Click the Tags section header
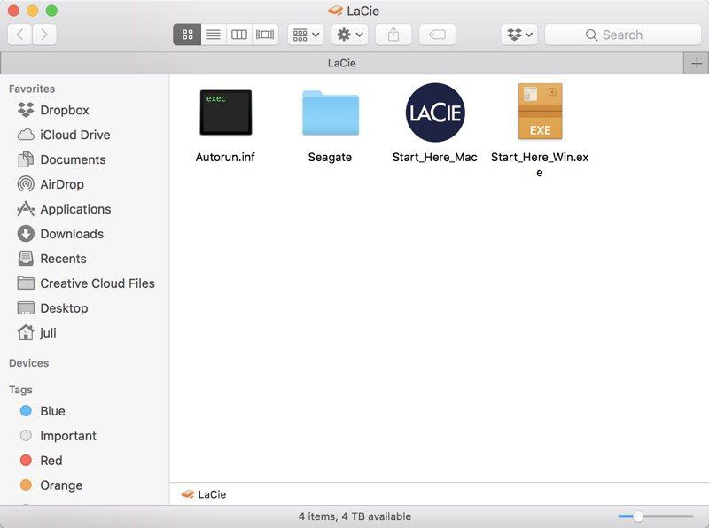709x528 pixels. 20,390
